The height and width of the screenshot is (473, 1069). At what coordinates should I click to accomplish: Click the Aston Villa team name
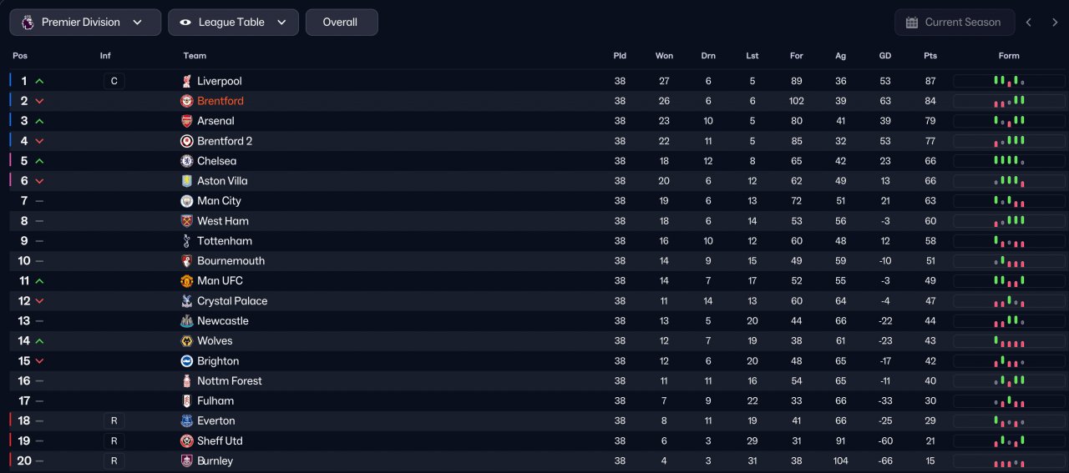click(x=222, y=181)
